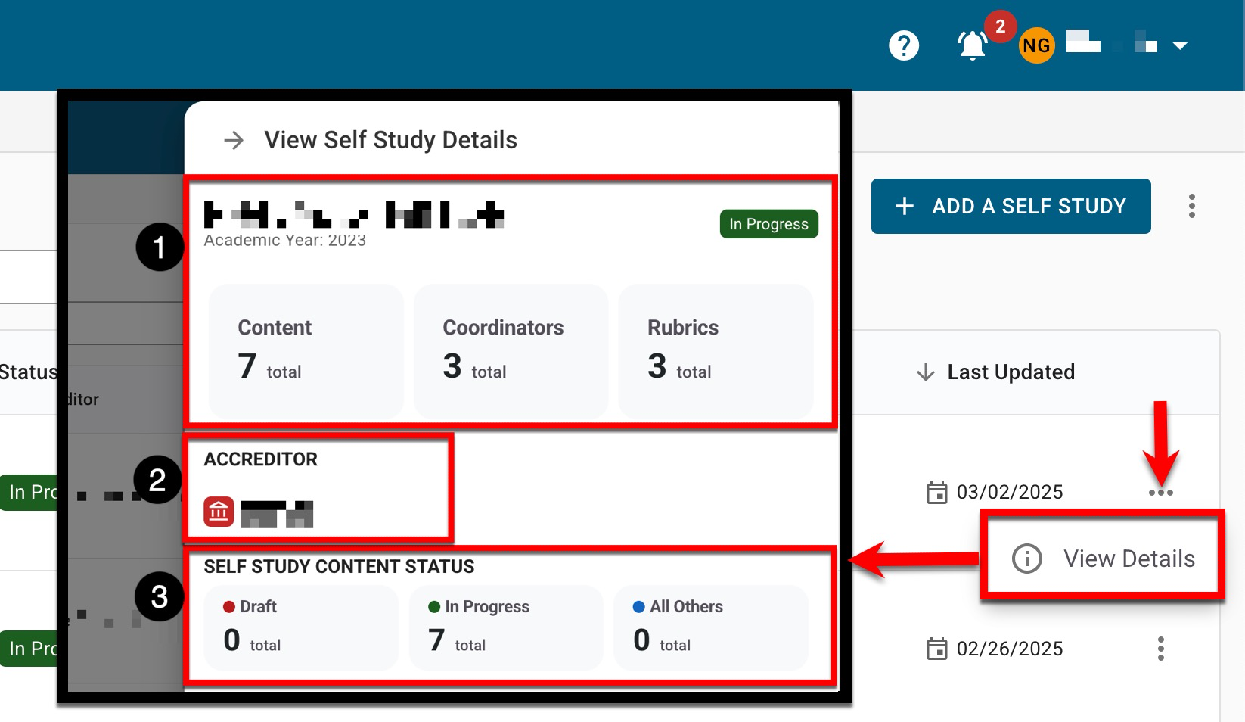Click the calendar icon beside 02/26/2025

936,649
